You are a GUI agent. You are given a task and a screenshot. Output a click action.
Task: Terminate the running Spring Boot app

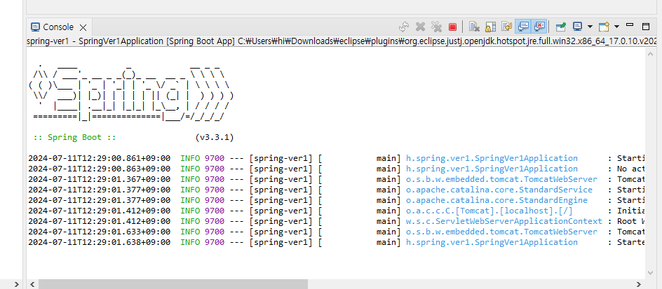pyautogui.click(x=452, y=27)
